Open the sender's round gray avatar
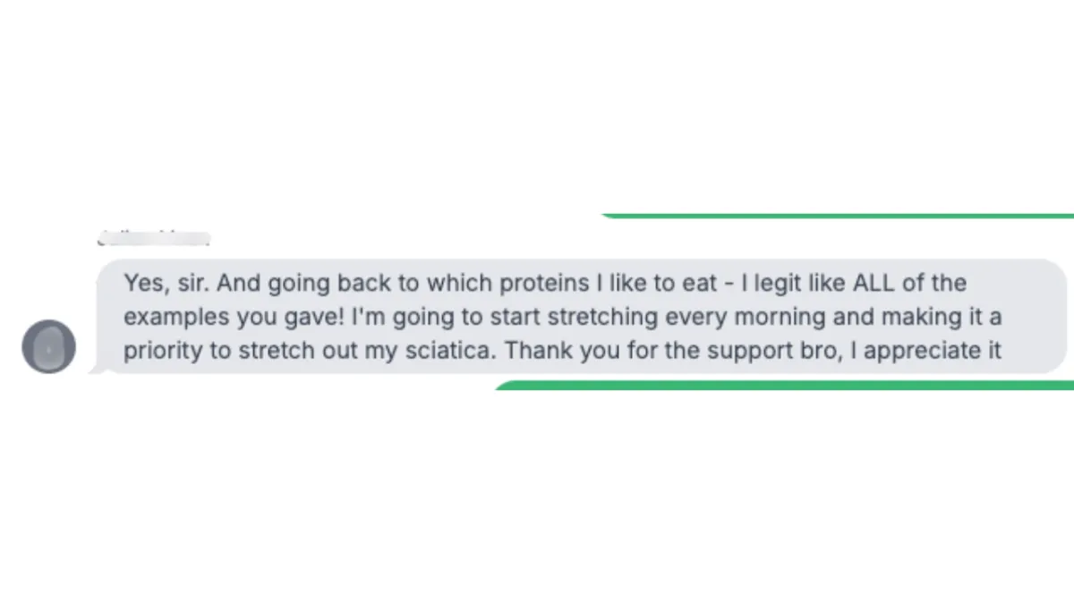This screenshot has height=604, width=1074. click(48, 345)
